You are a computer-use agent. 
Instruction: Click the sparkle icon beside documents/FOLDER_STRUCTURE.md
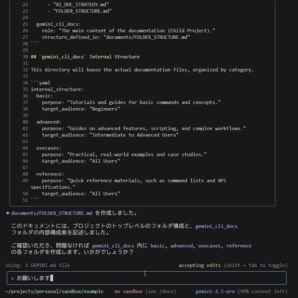[7, 213]
